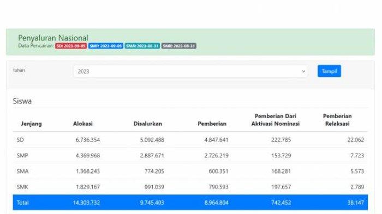Select the SMK row label
Image resolution: width=382 pixels, height=214 pixels.
coord(22,187)
